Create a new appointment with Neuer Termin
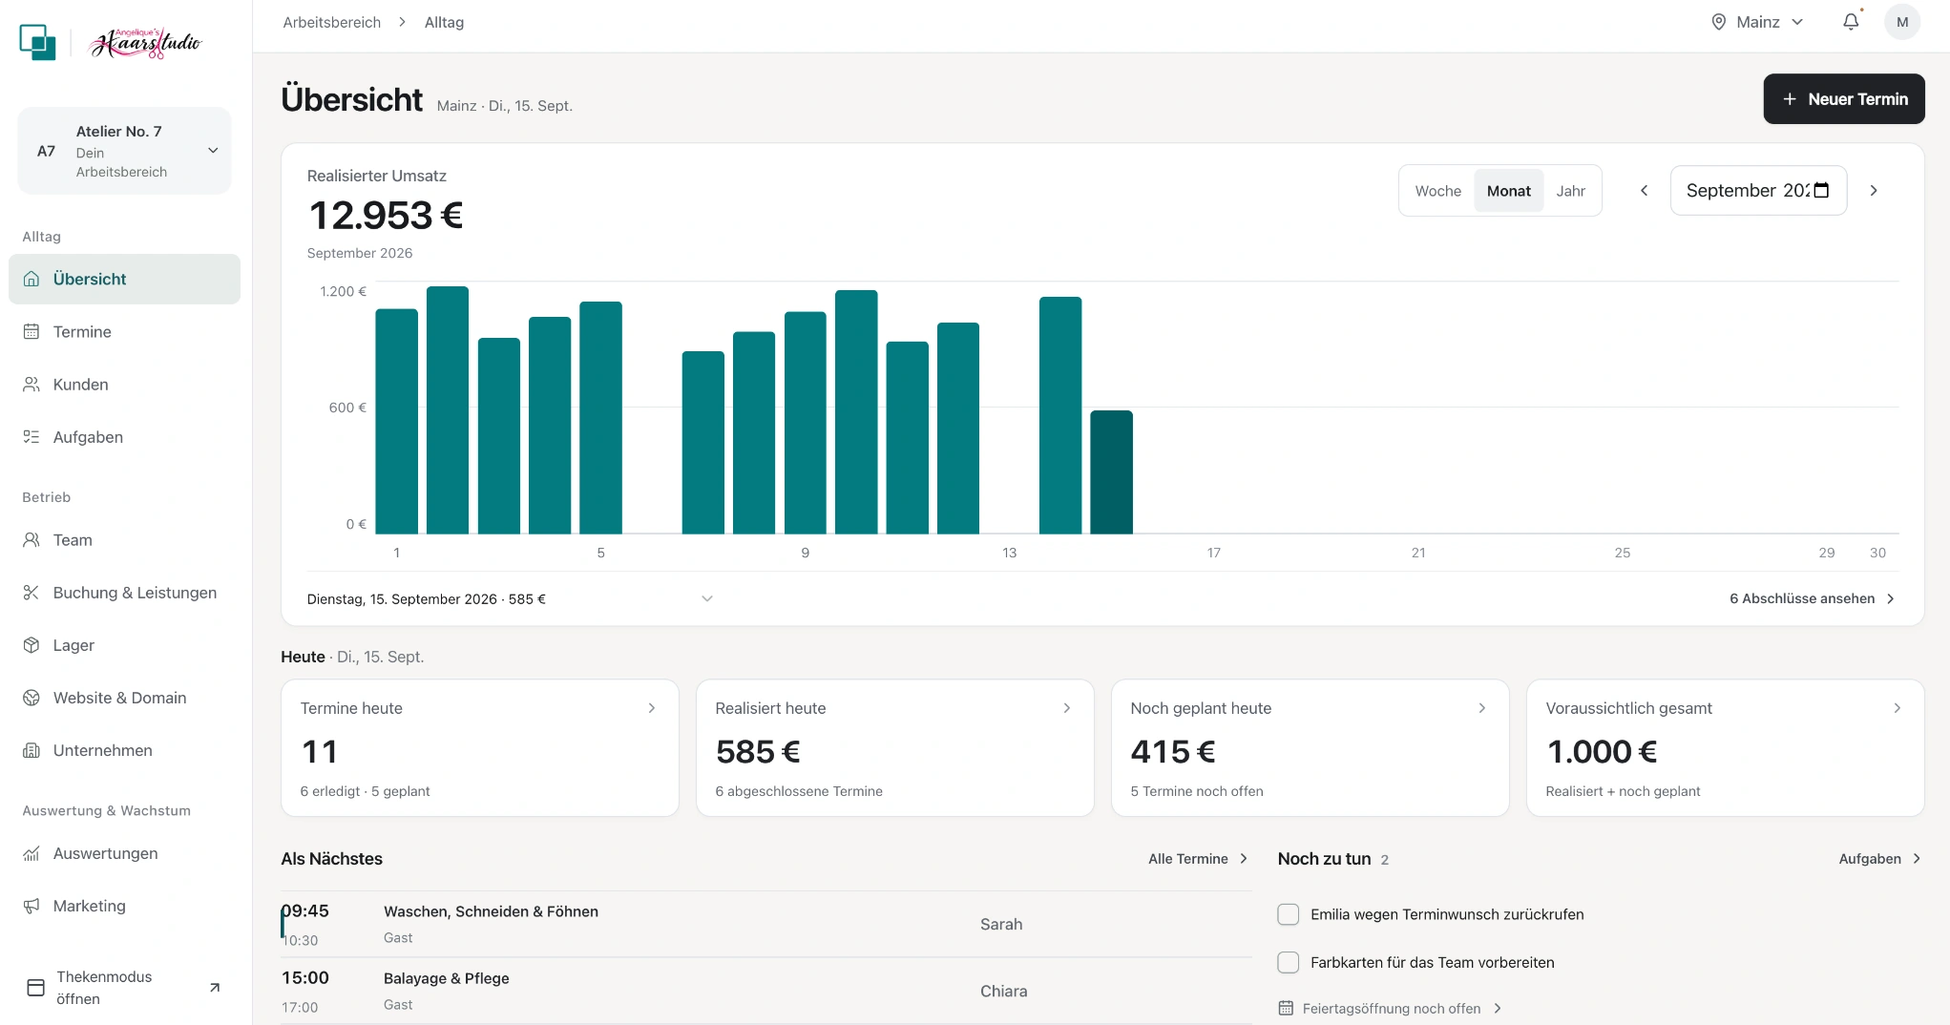1950x1025 pixels. [1844, 99]
